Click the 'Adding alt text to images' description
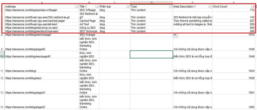This screenshot has height=110, width=257. (x=192, y=24)
